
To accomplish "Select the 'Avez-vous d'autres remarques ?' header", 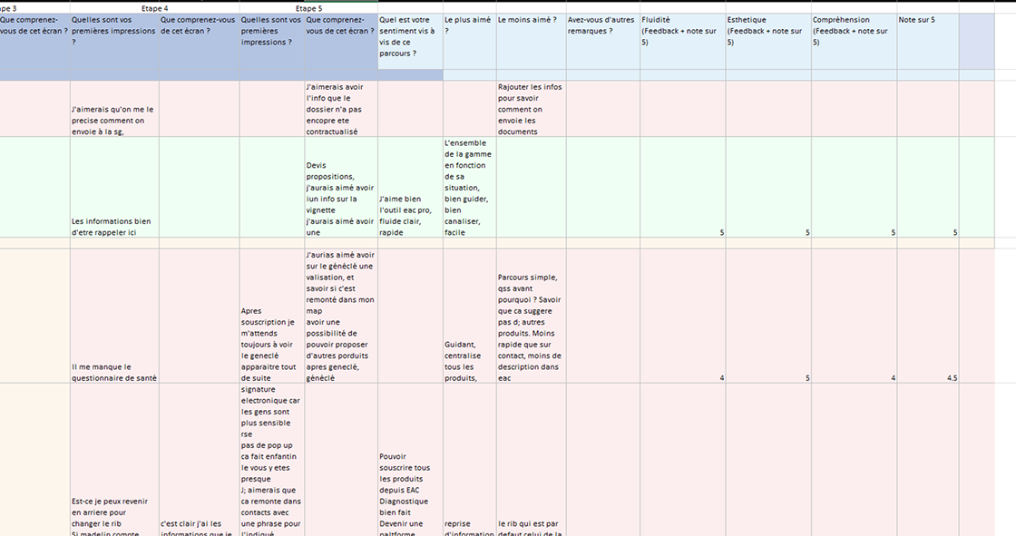I will pyautogui.click(x=603, y=42).
